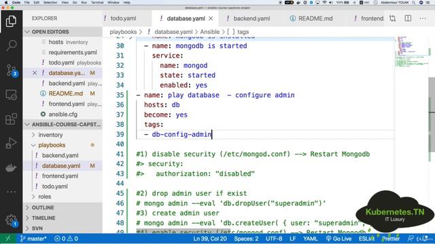Screen dimensions: 435x244
Task: Open the Search view in activity bar
Action: [x=11, y=45]
